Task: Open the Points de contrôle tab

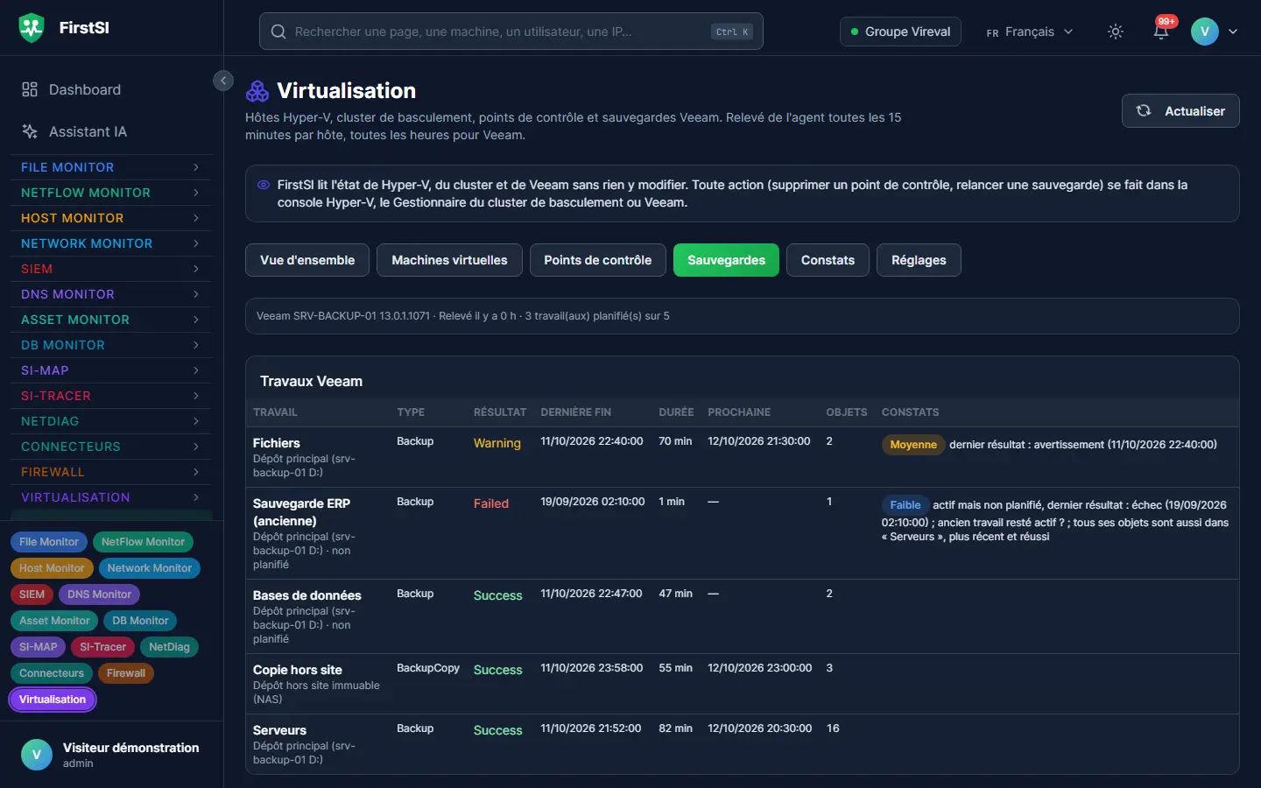Action: pos(598,260)
